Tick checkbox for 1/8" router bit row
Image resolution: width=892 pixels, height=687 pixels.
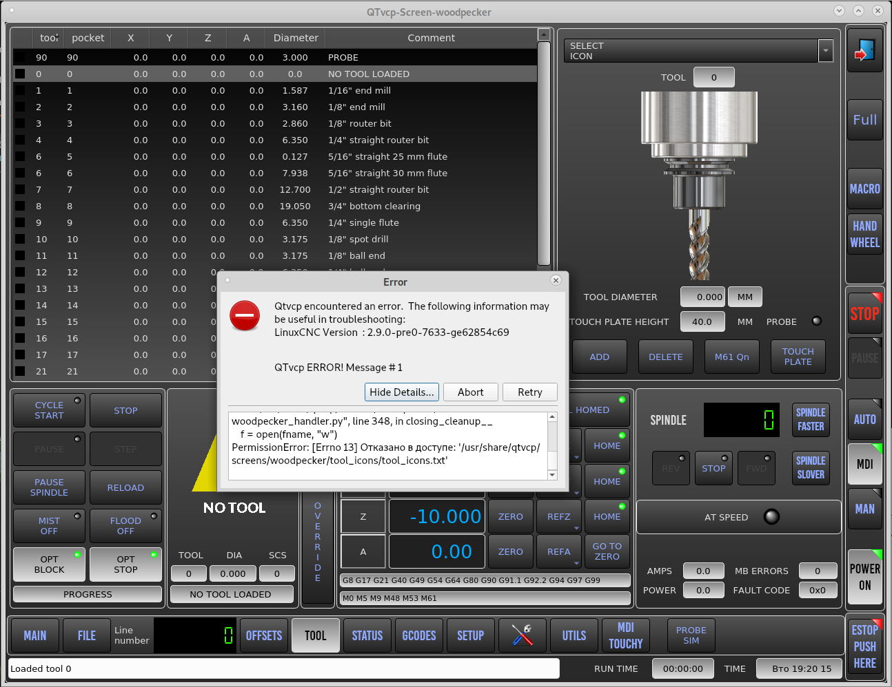(x=20, y=123)
